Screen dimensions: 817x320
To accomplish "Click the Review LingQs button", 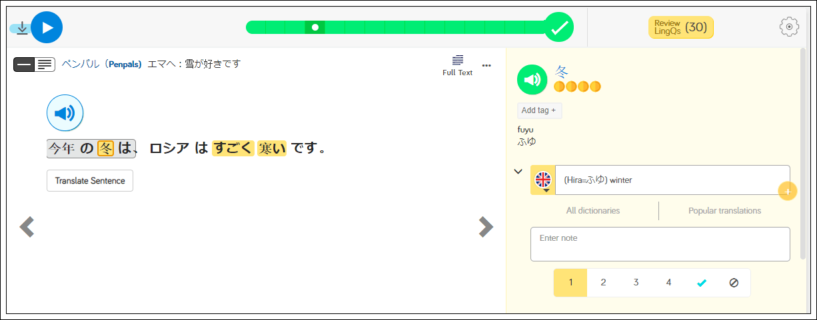I will (680, 27).
